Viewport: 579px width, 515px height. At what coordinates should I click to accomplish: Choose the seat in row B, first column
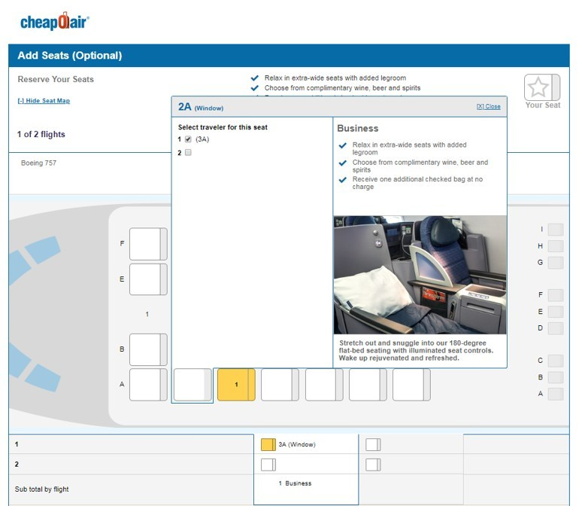pos(148,349)
